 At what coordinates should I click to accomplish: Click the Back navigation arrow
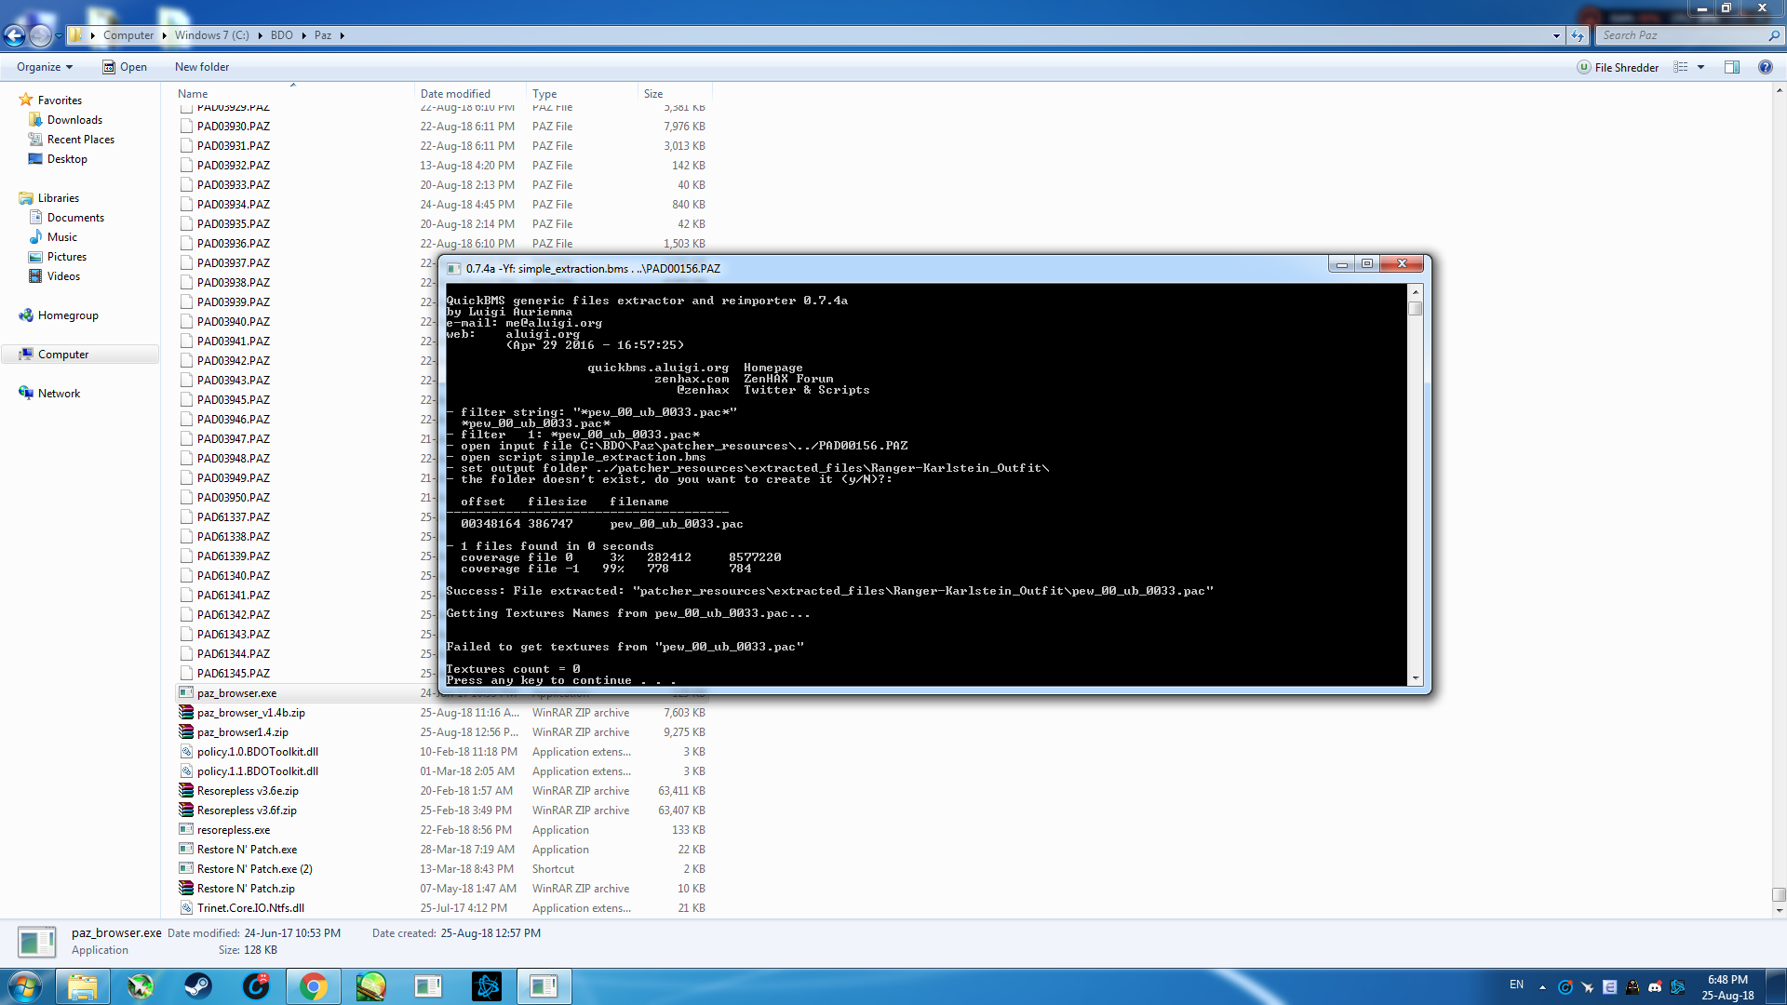tap(14, 35)
